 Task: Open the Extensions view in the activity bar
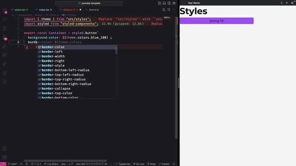(5, 55)
